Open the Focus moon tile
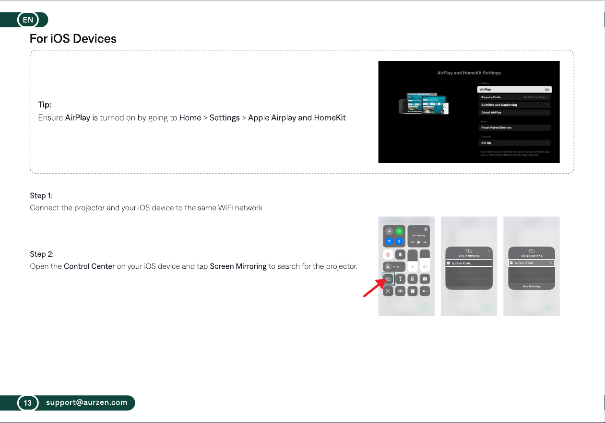 point(394,267)
